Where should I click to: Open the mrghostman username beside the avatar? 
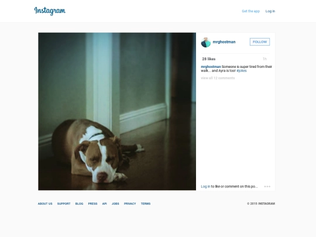click(x=224, y=42)
